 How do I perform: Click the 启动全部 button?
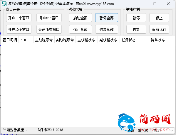(81, 18)
